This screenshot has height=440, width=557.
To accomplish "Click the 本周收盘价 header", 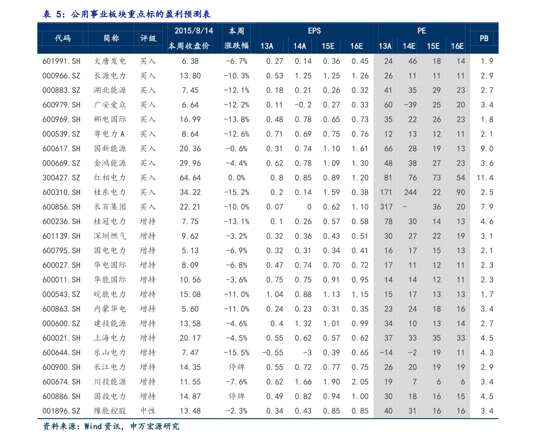I will [189, 46].
